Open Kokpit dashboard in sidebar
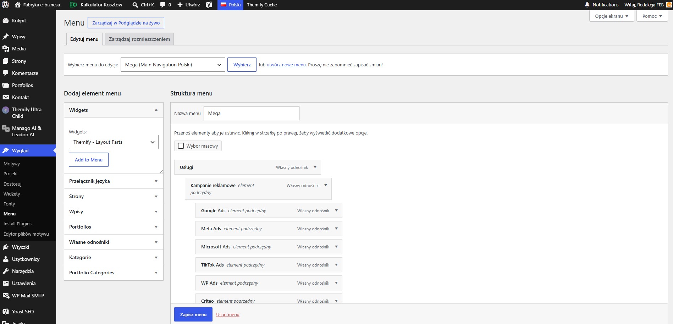This screenshot has width=673, height=324. tap(28, 21)
